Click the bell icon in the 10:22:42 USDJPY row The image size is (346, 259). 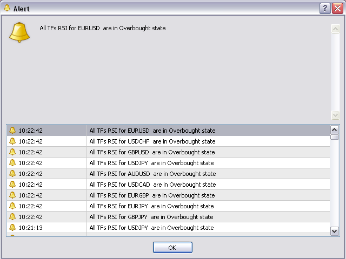coord(12,163)
